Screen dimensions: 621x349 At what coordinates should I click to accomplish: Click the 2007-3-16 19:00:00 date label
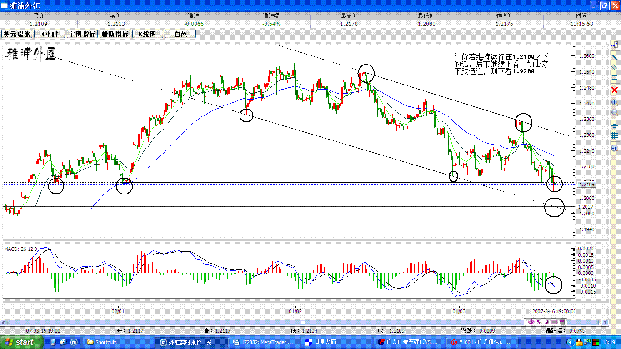coord(554,311)
